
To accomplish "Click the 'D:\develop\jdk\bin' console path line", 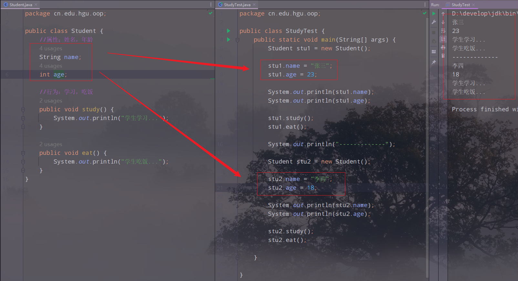I will coord(485,14).
